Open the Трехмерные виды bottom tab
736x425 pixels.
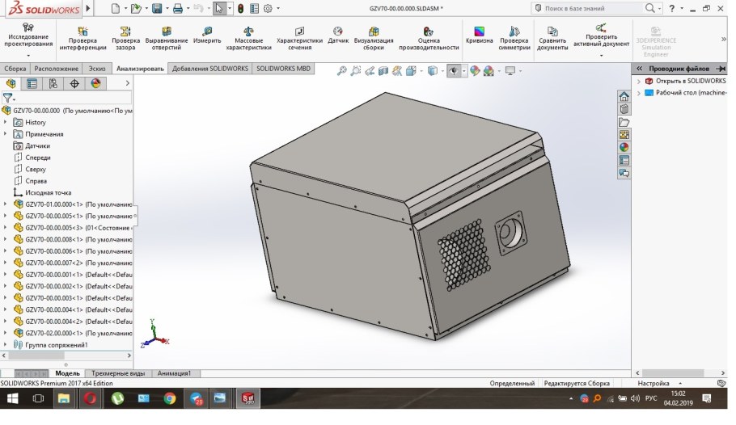click(118, 373)
